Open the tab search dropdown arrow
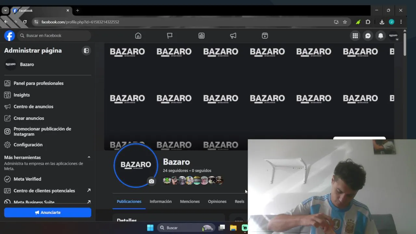Viewport: 416px width, 234px height. (5, 10)
